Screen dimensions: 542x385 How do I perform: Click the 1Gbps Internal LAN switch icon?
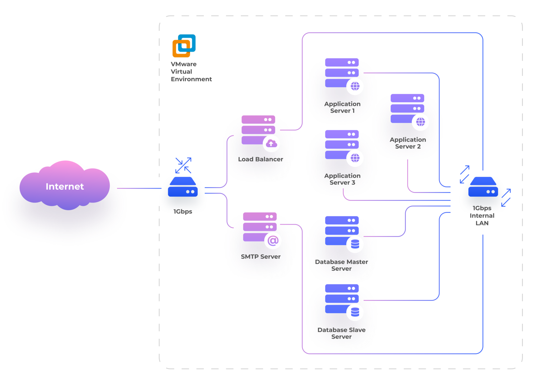pyautogui.click(x=483, y=187)
